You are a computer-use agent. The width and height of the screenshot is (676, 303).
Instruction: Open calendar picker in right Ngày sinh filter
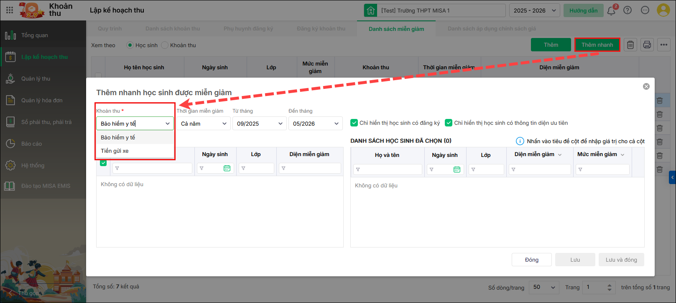point(457,169)
